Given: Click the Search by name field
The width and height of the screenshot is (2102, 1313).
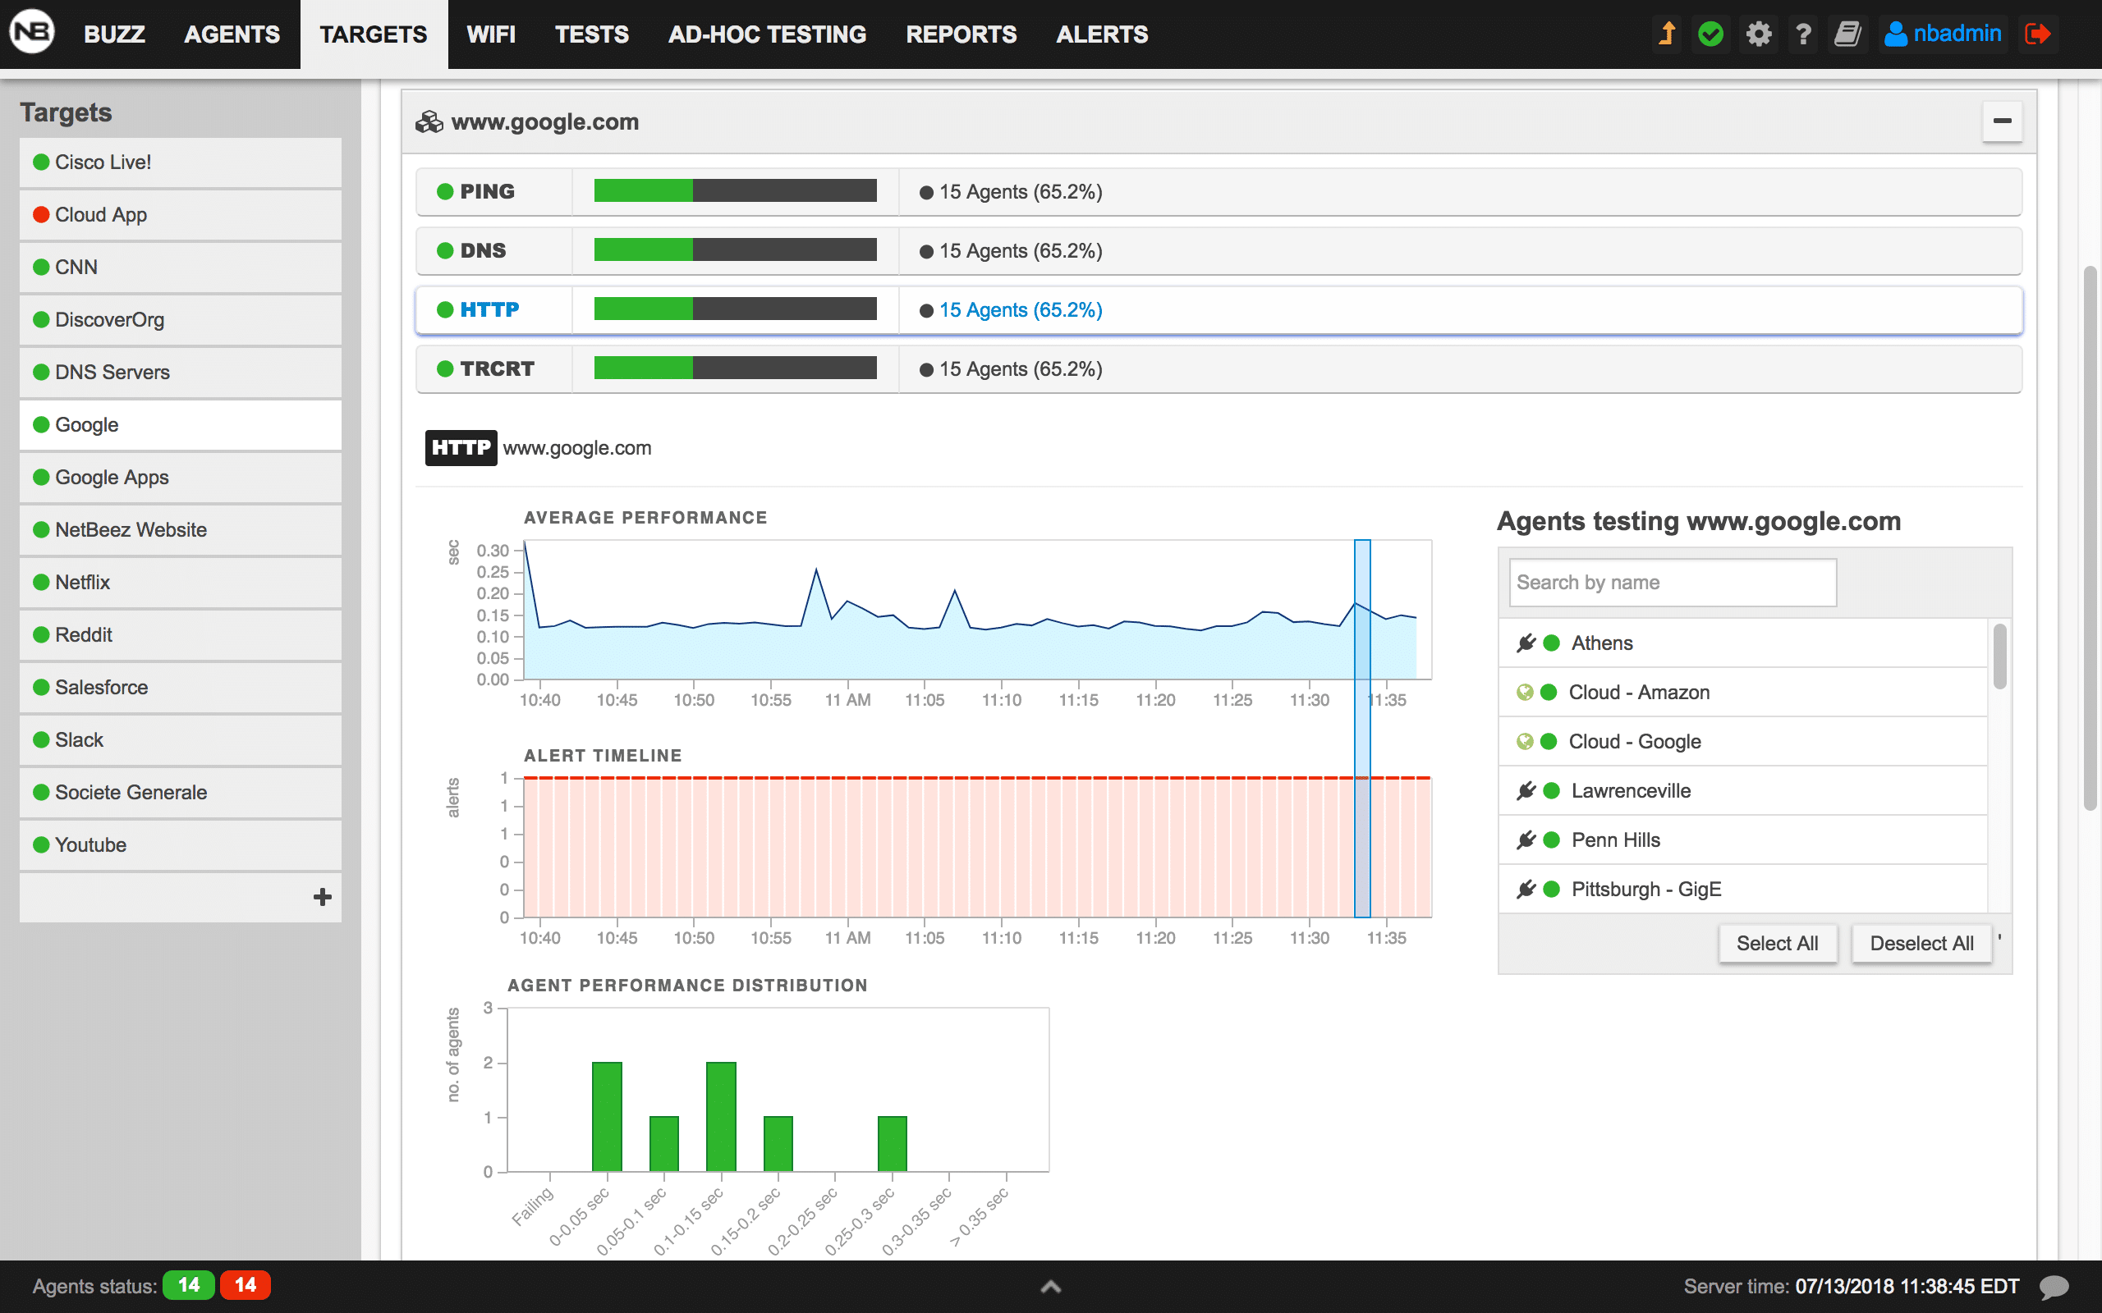Looking at the screenshot, I should click(1673, 583).
